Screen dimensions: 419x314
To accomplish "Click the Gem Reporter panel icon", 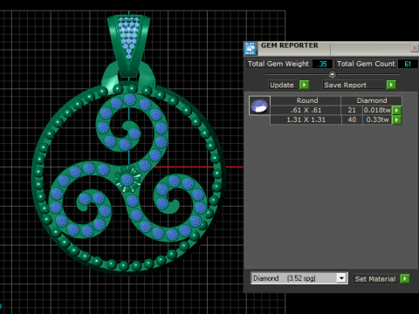I will [251, 48].
